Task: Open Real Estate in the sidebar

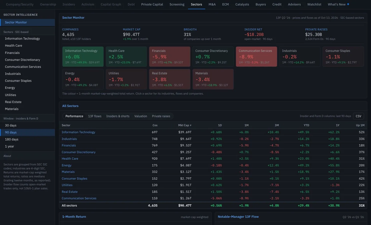Action: pos(27,102)
